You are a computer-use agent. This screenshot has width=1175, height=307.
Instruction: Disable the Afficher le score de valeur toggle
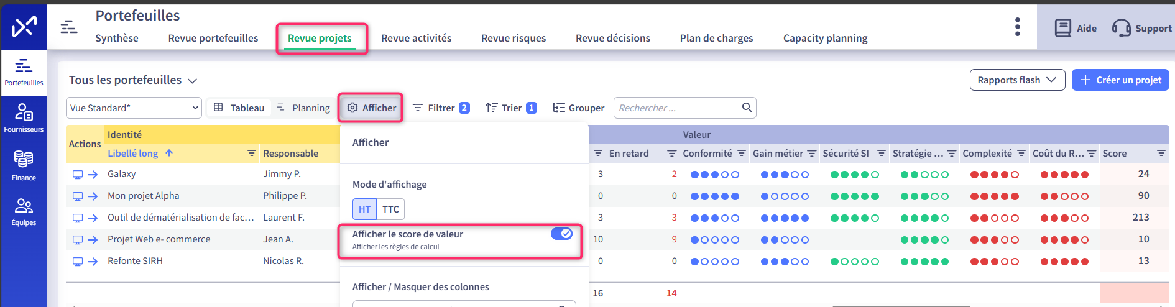pos(561,234)
